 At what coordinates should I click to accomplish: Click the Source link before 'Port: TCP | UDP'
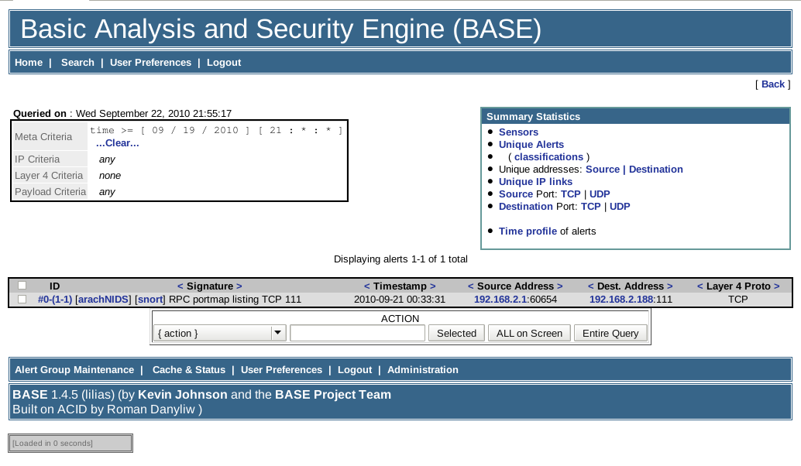pyautogui.click(x=516, y=194)
